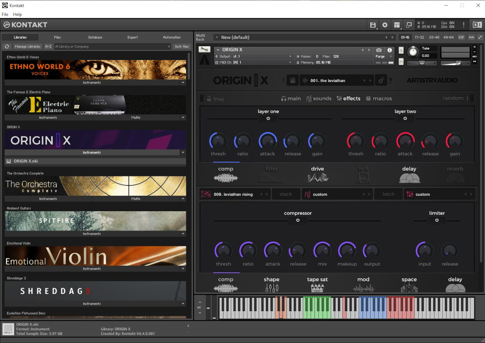Open the MIDI Ch dropdown
Viewport: 485px width, 343px height.
pyautogui.click(x=253, y=62)
